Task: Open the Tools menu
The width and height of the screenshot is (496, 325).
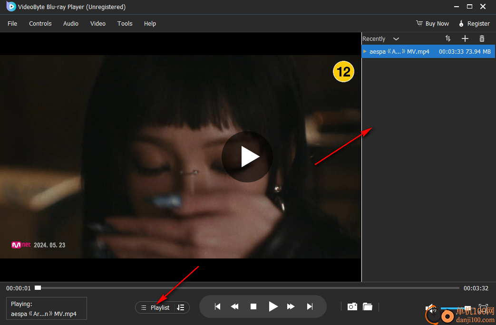Action: tap(125, 24)
